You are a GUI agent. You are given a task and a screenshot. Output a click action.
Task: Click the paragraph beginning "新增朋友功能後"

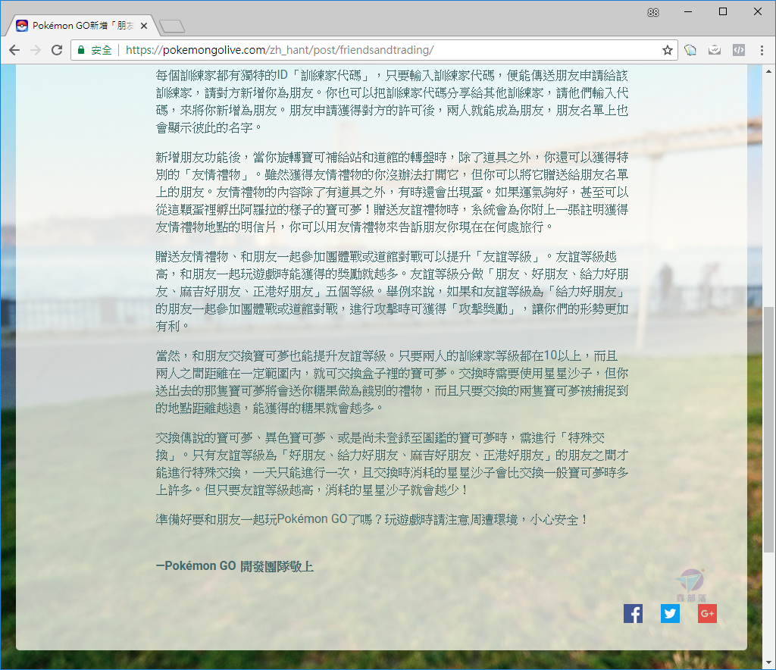pyautogui.click(x=392, y=192)
